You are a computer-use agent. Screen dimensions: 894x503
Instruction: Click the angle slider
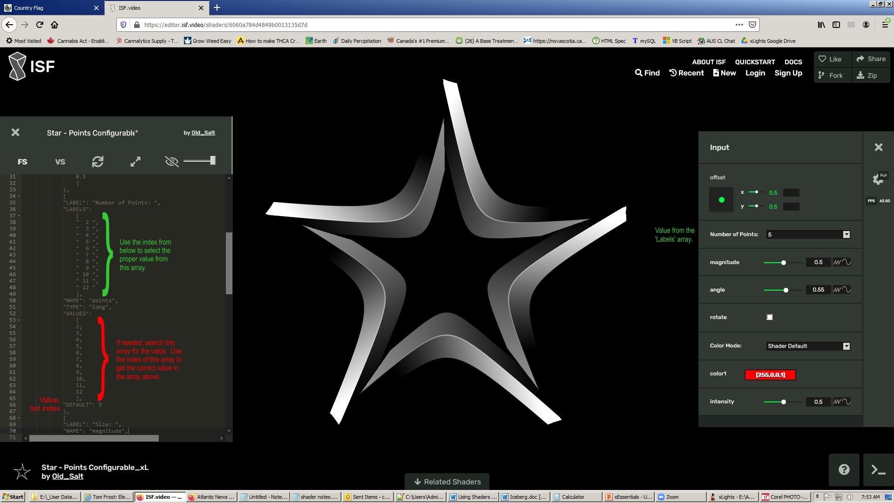[783, 290]
